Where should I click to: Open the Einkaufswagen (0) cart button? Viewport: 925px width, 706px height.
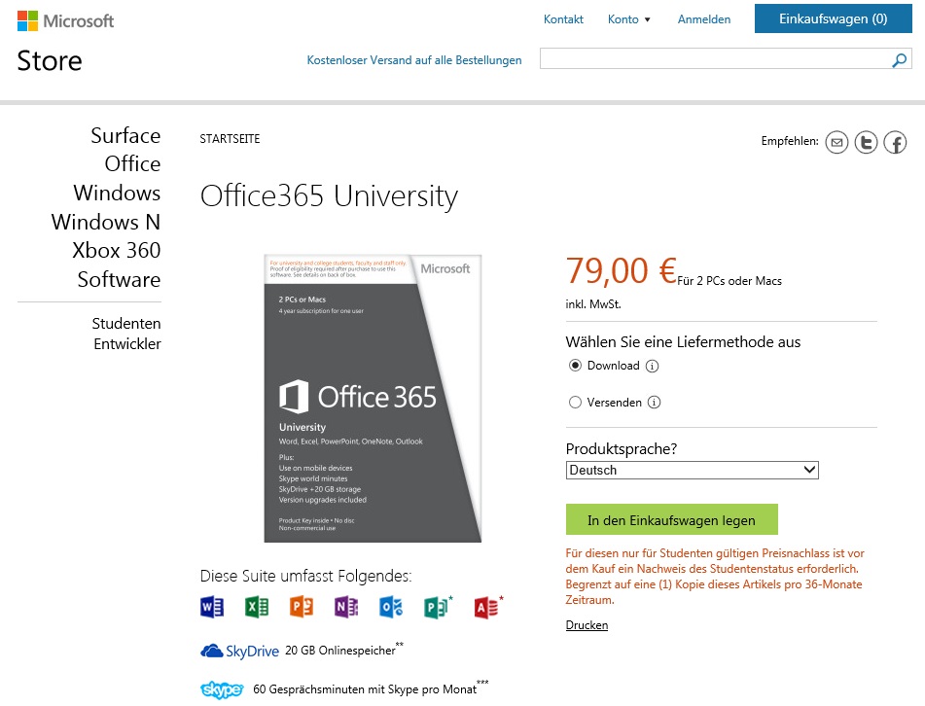(833, 18)
